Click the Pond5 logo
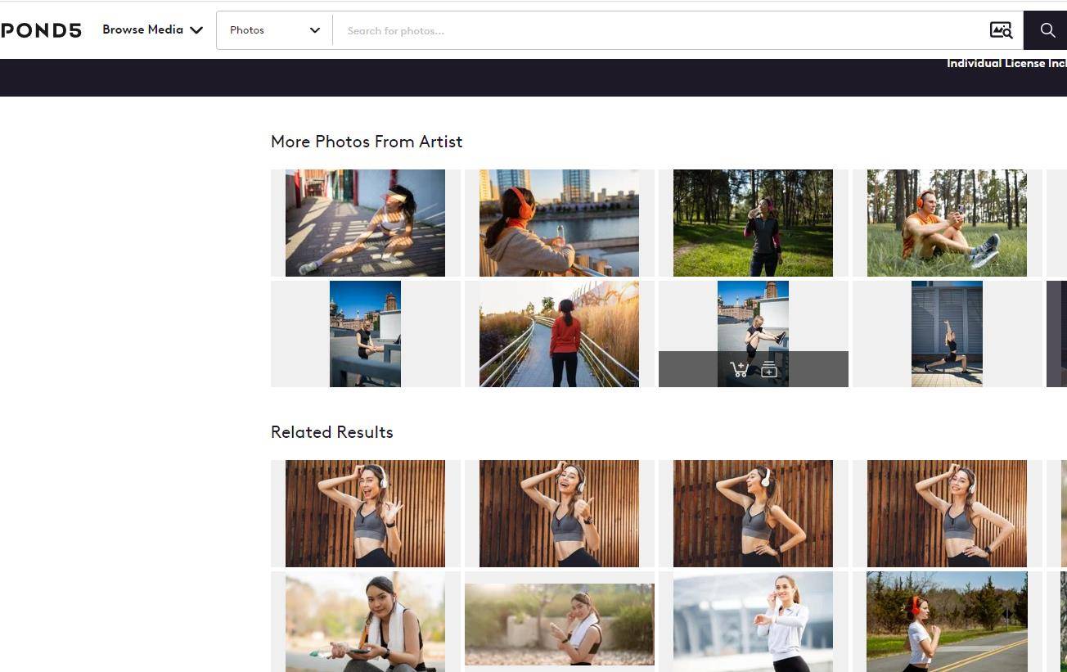Screen dimensions: 1067x672 coord(41,30)
